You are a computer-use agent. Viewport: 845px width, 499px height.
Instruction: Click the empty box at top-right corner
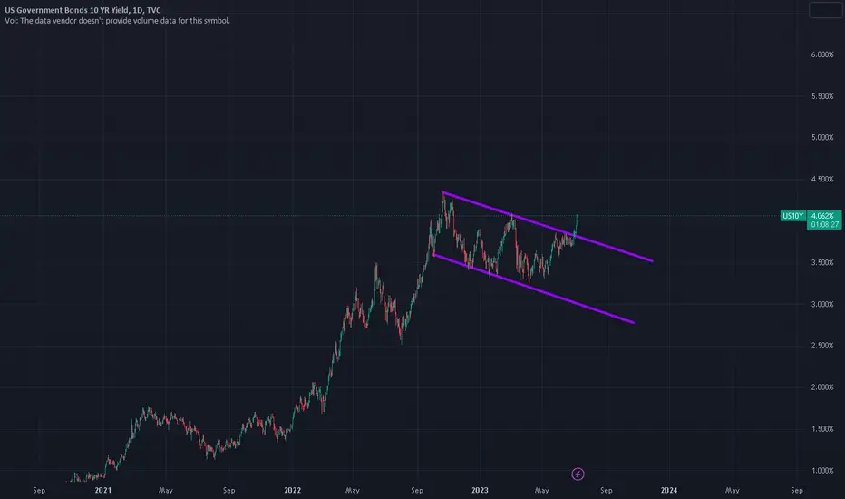(x=825, y=10)
